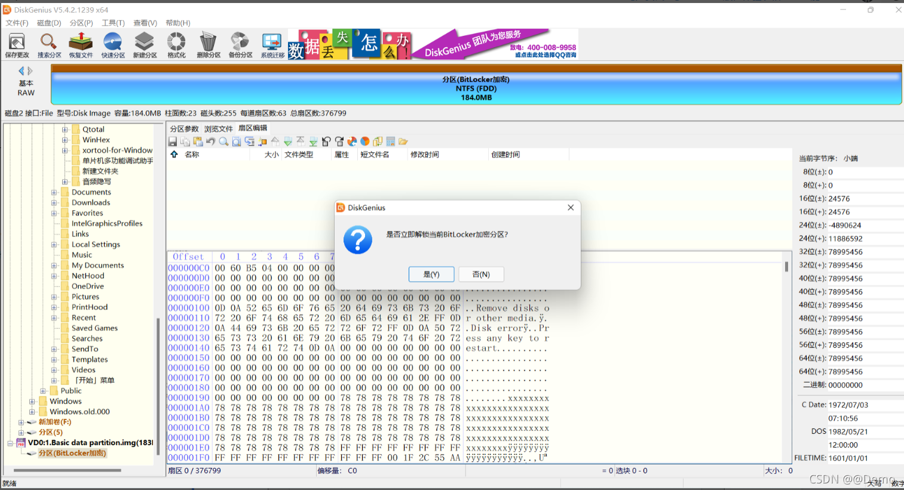This screenshot has height=490, width=904.
Task: Click the 名称 column header
Action: (x=192, y=155)
